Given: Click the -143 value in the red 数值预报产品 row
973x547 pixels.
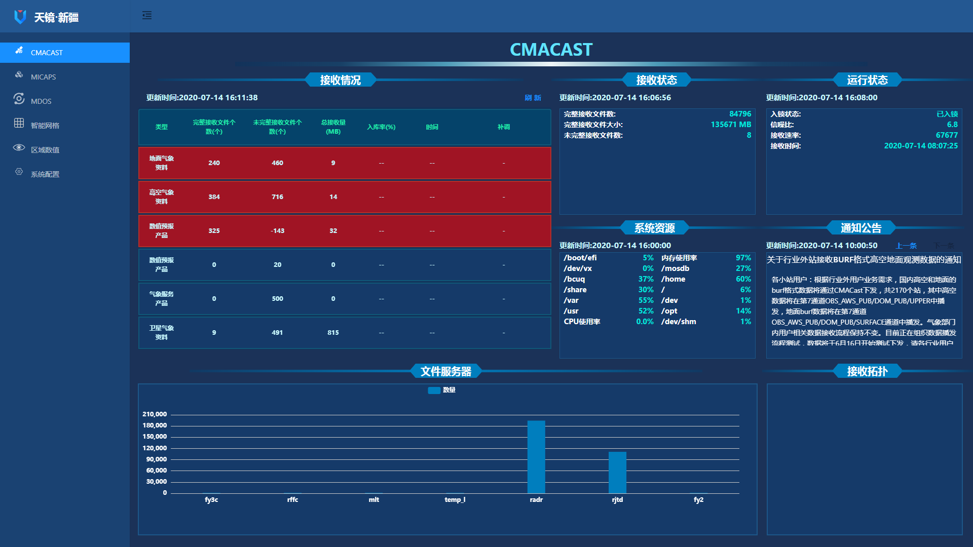Looking at the screenshot, I should pyautogui.click(x=277, y=231).
